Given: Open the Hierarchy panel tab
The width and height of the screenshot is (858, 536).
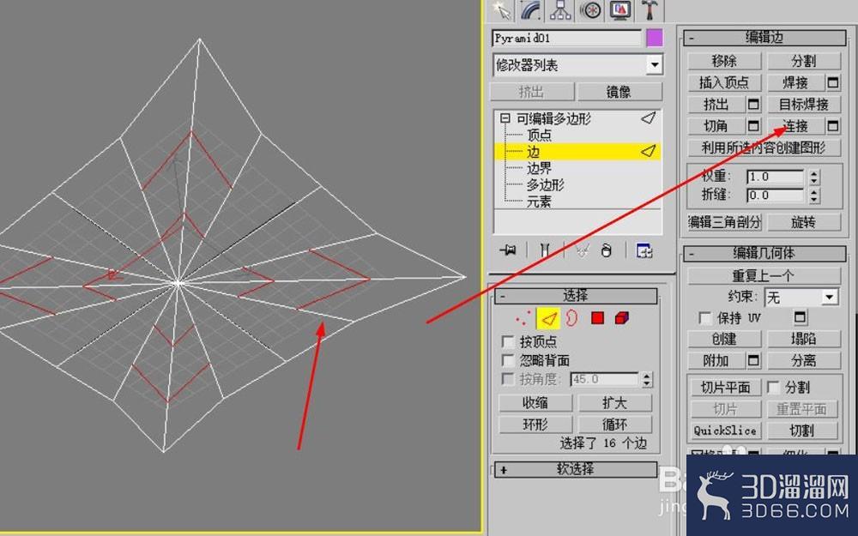Looking at the screenshot, I should click(x=560, y=10).
